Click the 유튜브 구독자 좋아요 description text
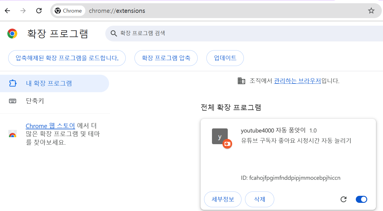The width and height of the screenshot is (383, 211). pyautogui.click(x=296, y=141)
